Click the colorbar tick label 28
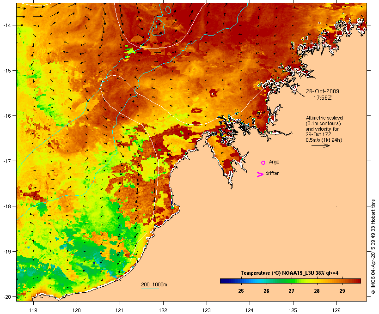The image size is (379, 314). [317, 291]
